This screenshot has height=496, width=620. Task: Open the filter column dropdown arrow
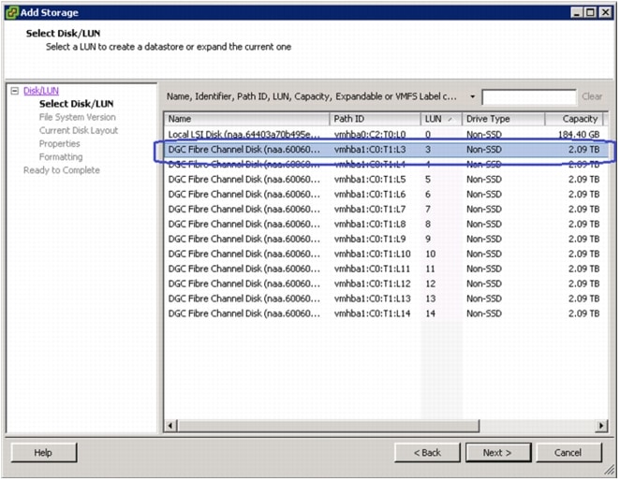pyautogui.click(x=473, y=96)
